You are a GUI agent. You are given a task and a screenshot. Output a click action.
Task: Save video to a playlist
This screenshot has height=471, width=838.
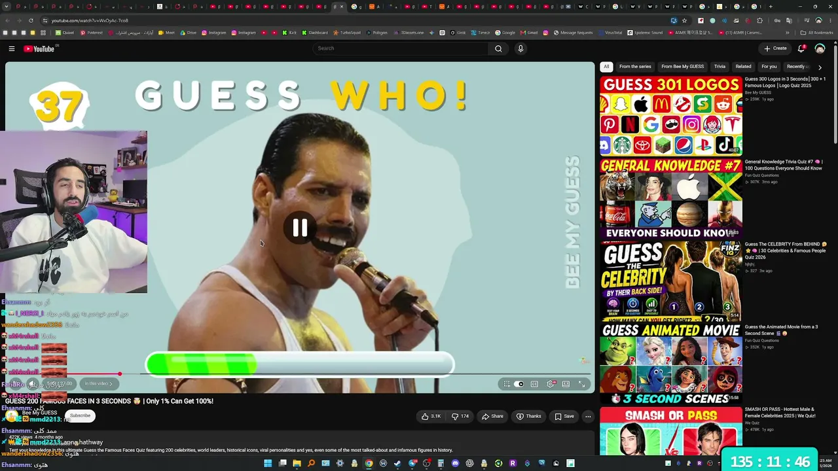564,416
